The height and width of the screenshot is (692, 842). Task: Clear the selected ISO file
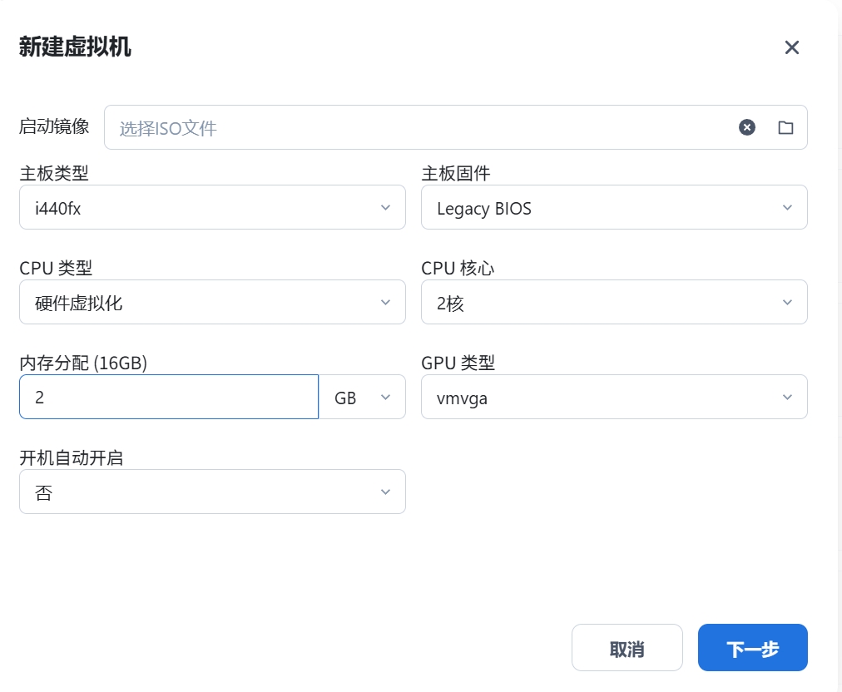[746, 127]
